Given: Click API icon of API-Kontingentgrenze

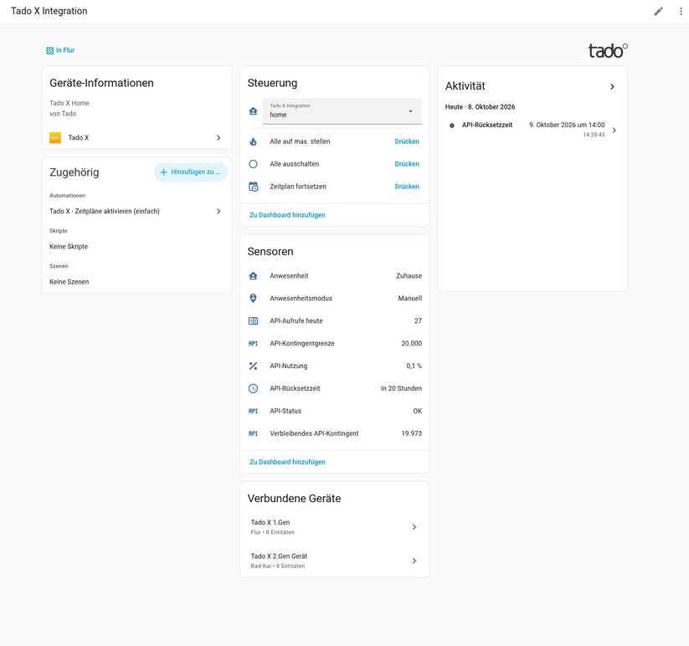Looking at the screenshot, I should [253, 343].
